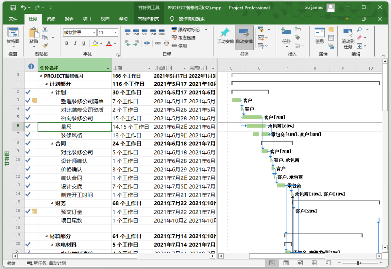Open task Details icon
391x269 pixels.
coord(331,38)
